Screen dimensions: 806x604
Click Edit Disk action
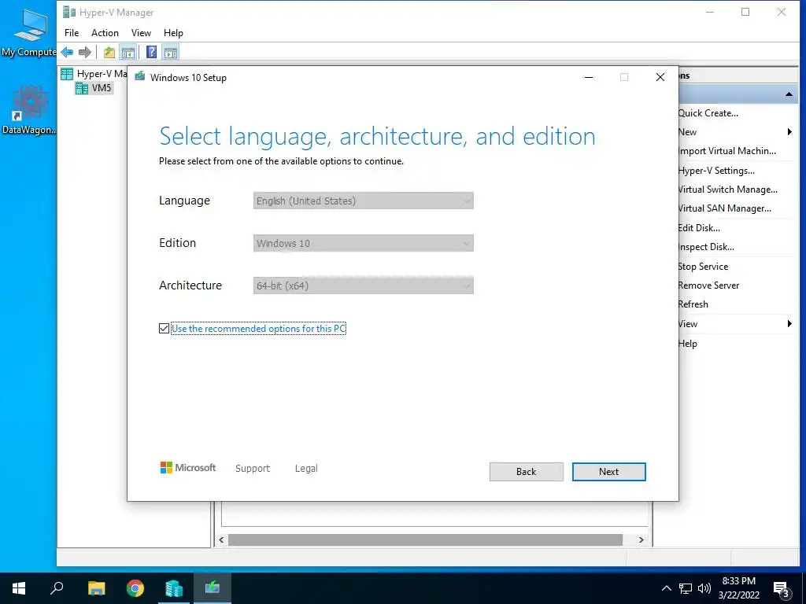(699, 227)
